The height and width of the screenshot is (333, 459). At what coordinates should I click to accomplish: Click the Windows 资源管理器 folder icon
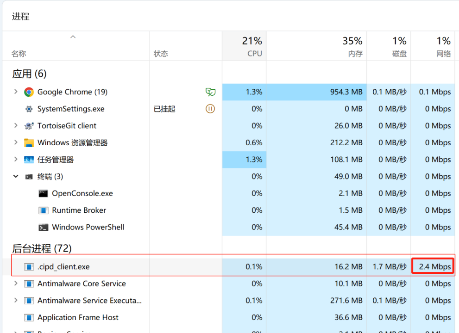29,142
